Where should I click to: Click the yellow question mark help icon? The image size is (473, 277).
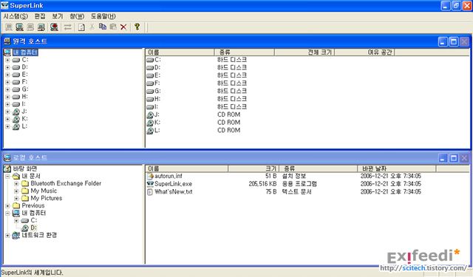137,27
